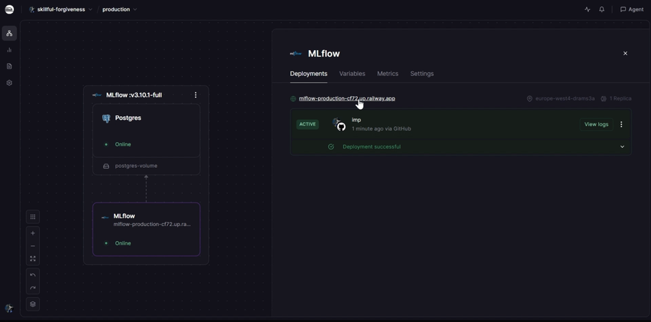Open the Observability chart sidebar icon
This screenshot has height=322, width=651.
(x=9, y=50)
